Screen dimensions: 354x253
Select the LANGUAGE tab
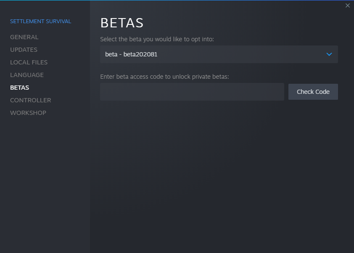click(27, 75)
